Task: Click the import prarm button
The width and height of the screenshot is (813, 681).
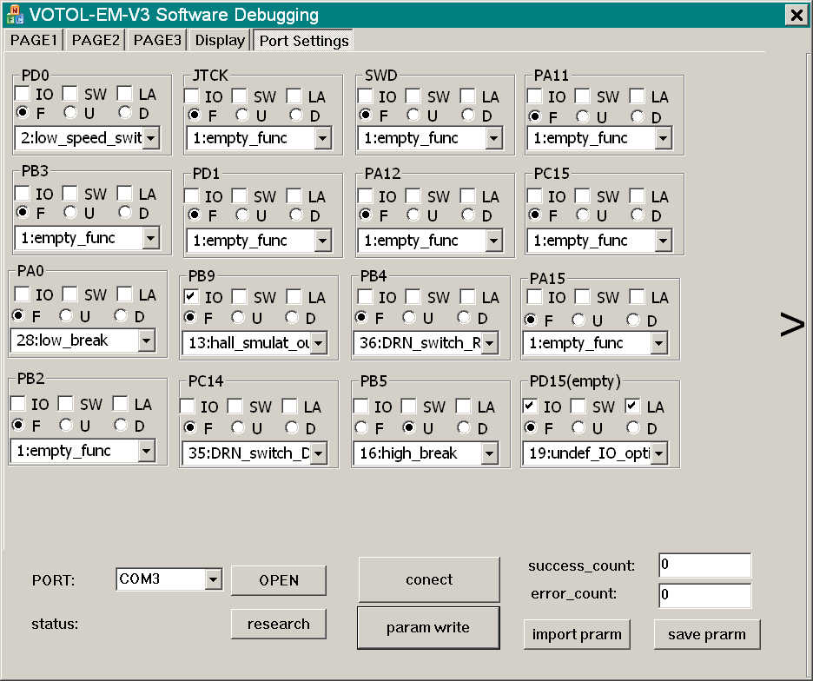Action: click(x=577, y=634)
